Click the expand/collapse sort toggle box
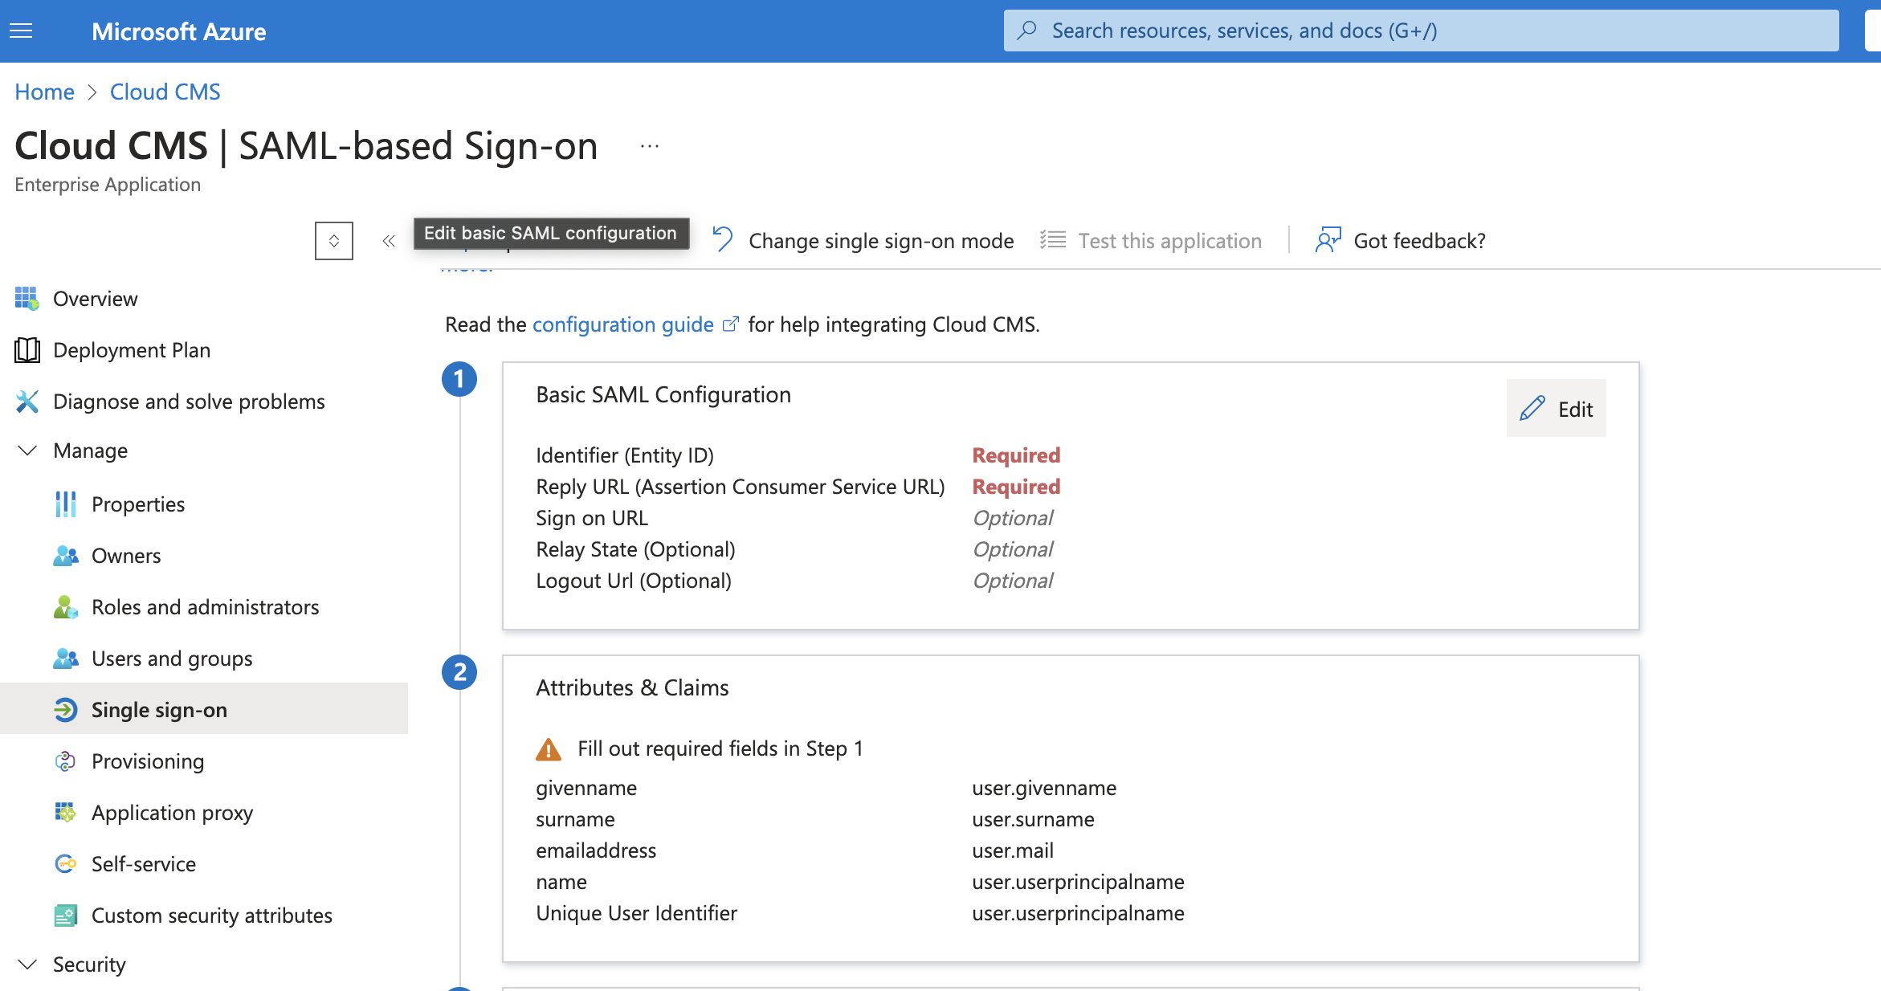Image resolution: width=1881 pixels, height=991 pixels. pos(334,241)
